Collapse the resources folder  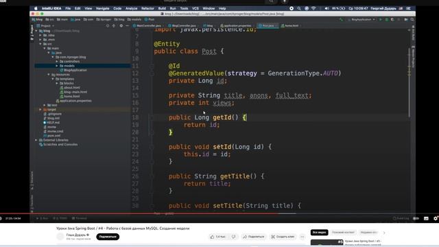(49, 75)
